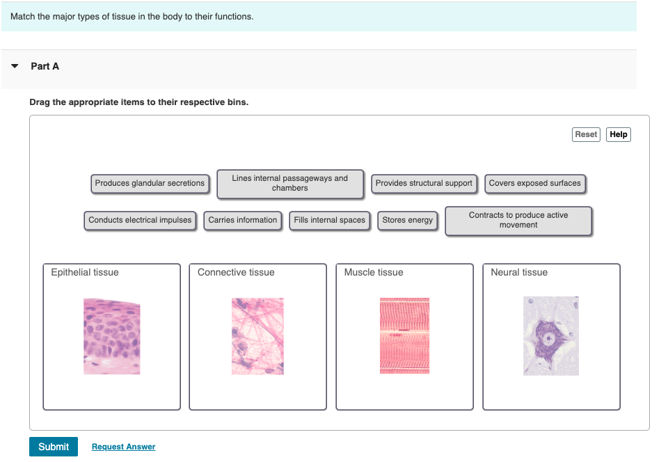661x462 pixels.
Task: Select the 'Carries information' tile
Action: click(242, 220)
